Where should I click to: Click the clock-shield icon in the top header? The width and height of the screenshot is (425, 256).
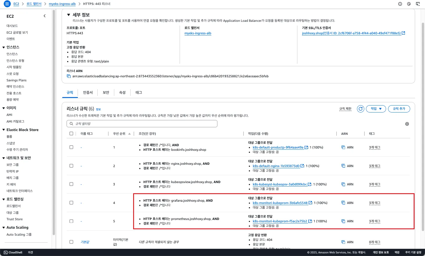(x=409, y=4)
